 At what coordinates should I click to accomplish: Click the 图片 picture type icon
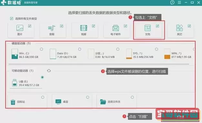(20, 28)
